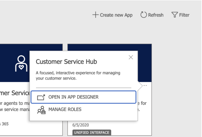Click the Refresh label
This screenshot has width=202, height=137.
point(156,15)
